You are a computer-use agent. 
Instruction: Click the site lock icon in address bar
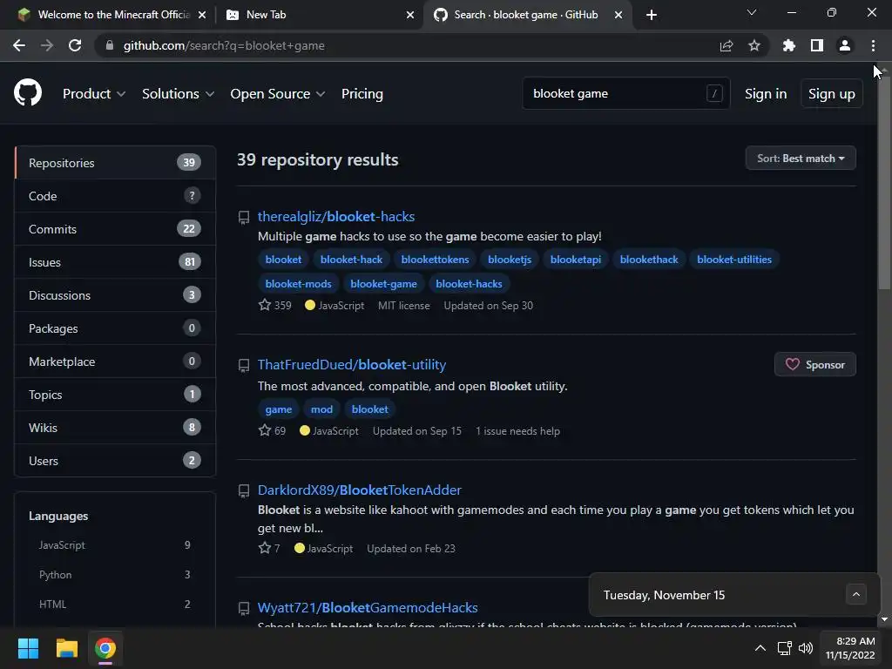[x=110, y=45]
